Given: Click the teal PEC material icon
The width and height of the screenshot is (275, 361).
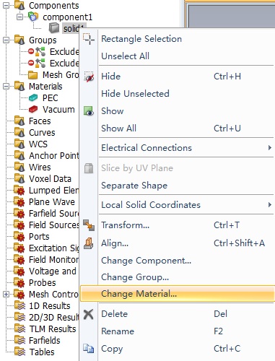Looking at the screenshot, I should [x=33, y=97].
